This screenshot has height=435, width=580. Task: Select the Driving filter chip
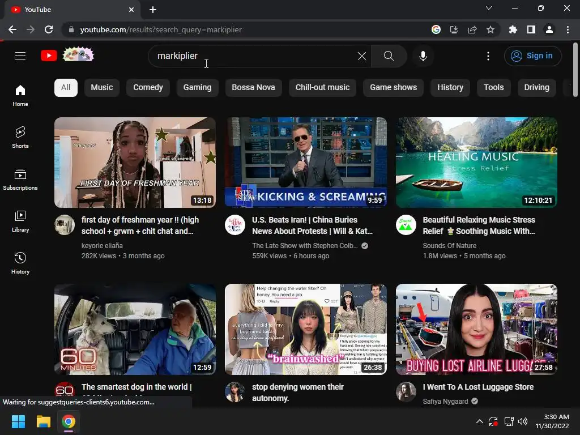click(537, 88)
